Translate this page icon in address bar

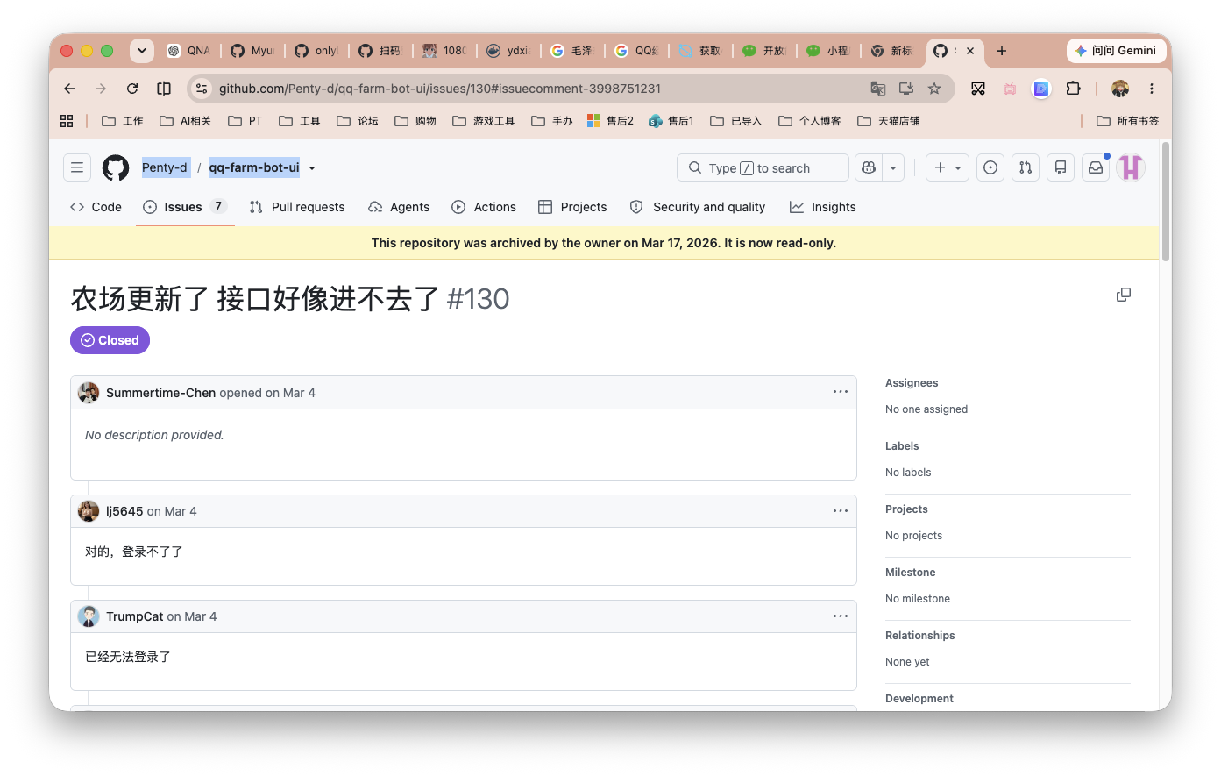[877, 89]
